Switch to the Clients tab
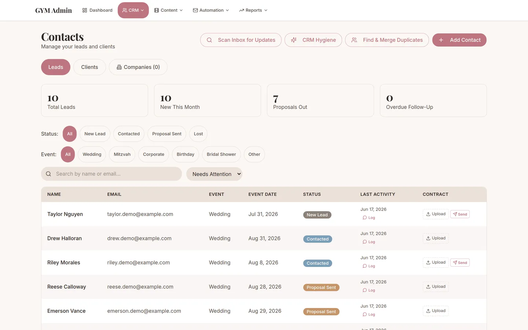The height and width of the screenshot is (330, 528). (x=89, y=67)
